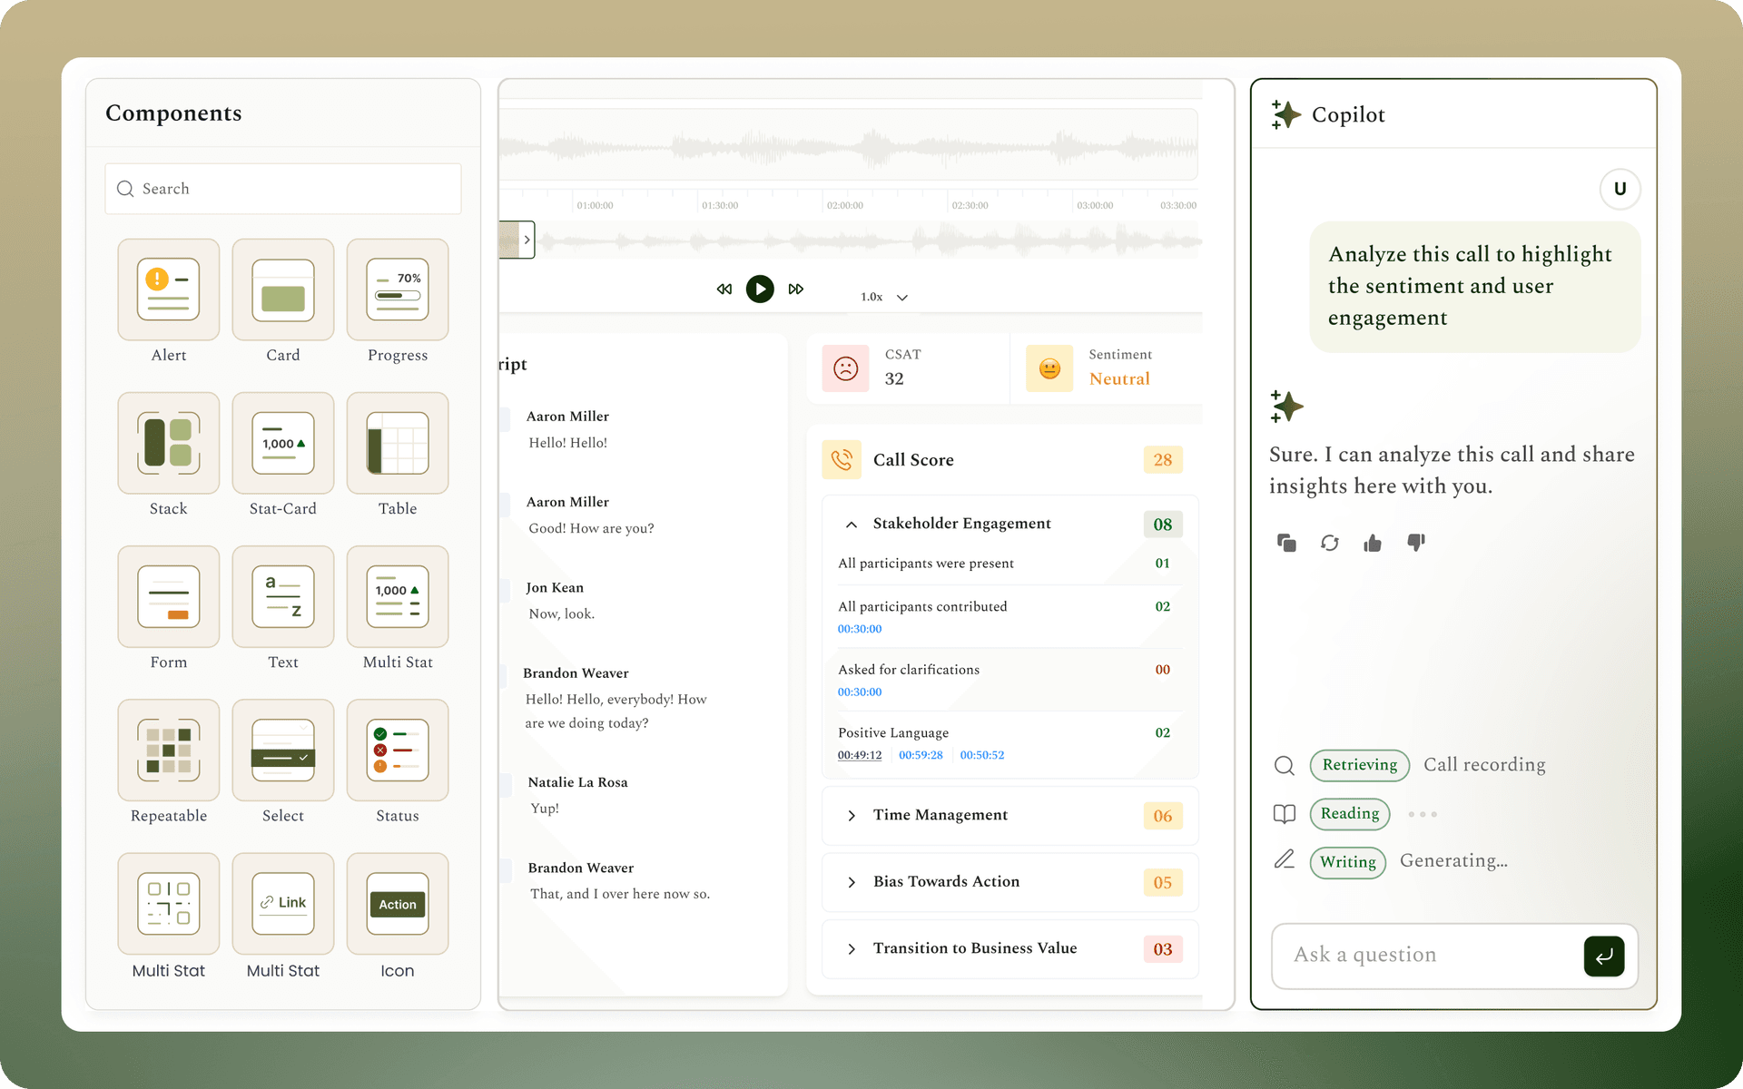Select the Status component icon

[398, 750]
